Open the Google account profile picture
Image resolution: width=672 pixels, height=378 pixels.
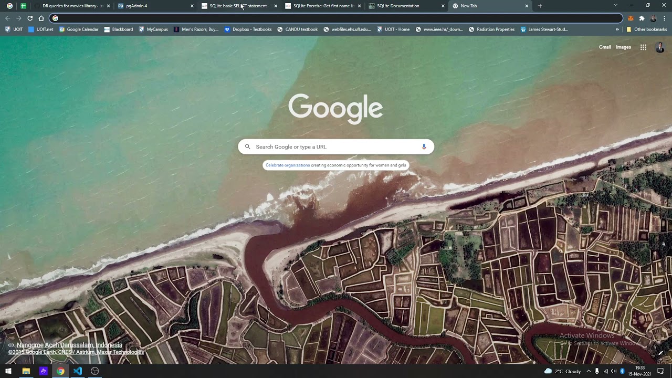coord(660,47)
